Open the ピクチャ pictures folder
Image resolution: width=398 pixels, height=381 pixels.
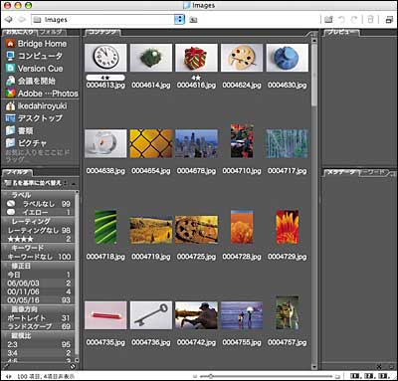coord(26,143)
